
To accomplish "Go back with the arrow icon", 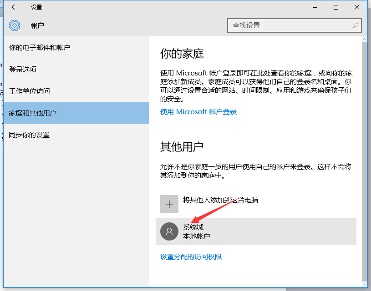I will tap(15, 7).
